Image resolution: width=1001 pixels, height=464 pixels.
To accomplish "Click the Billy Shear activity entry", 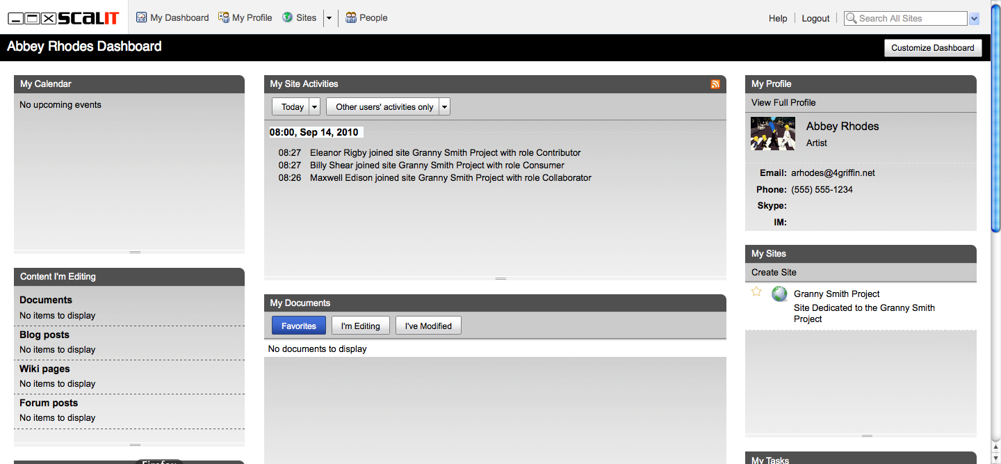I will 437,165.
